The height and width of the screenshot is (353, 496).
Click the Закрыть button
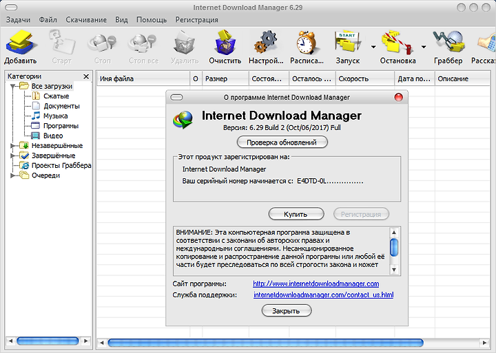coord(287,310)
